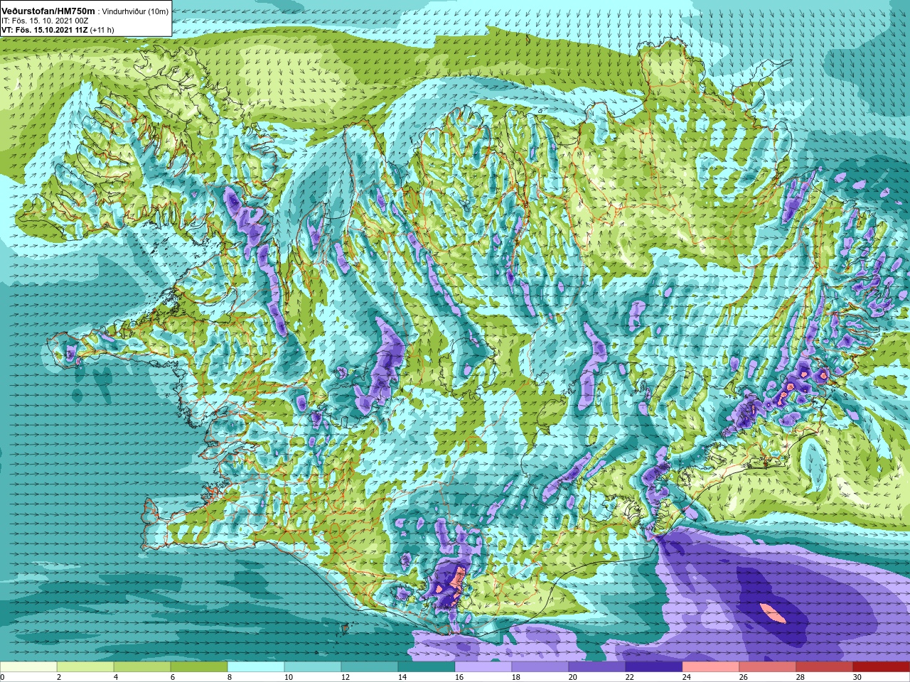The width and height of the screenshot is (910, 682).
Task: Click the pink gust maximum over the southeast ocean
Action: pos(773,612)
